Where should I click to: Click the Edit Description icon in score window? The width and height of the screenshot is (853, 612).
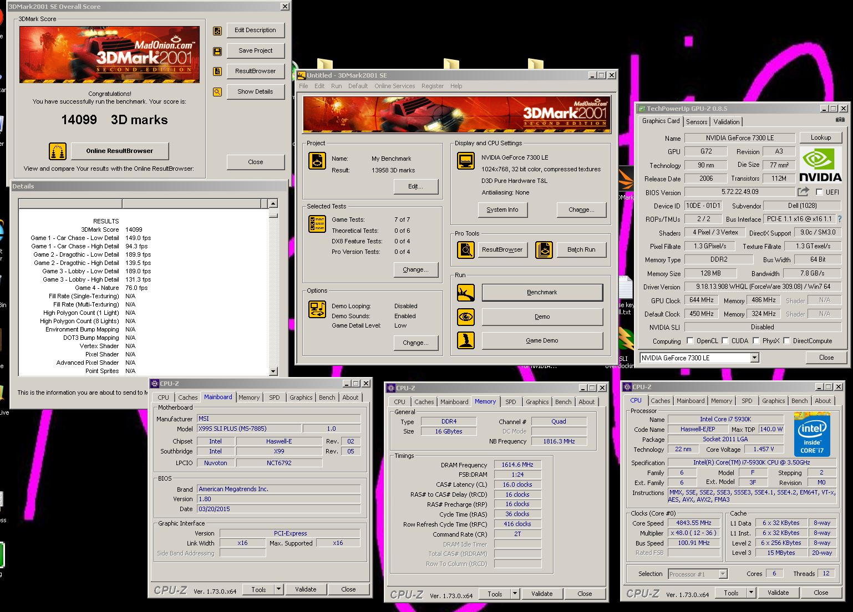(217, 31)
